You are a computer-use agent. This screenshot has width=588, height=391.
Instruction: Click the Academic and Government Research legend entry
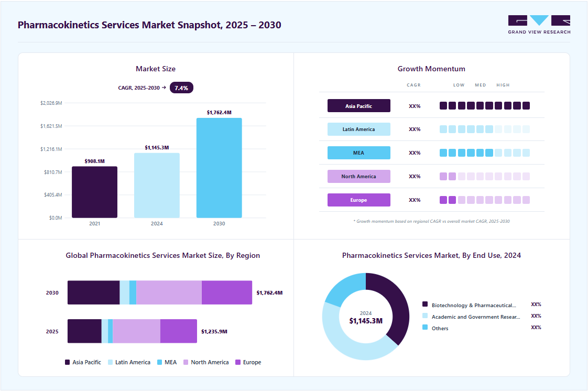475,317
